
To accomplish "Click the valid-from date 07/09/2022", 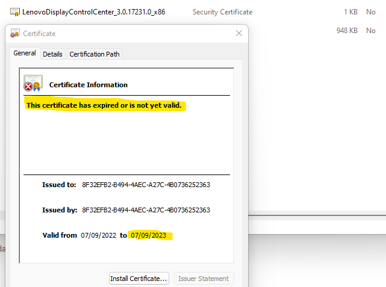I will [98, 235].
